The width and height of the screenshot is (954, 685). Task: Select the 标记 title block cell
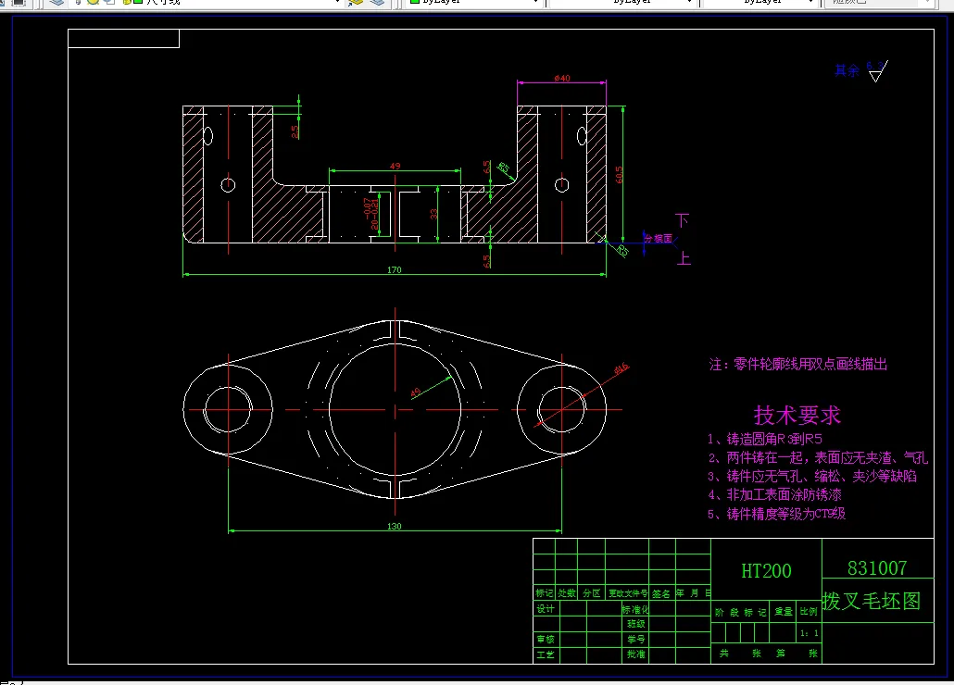544,593
